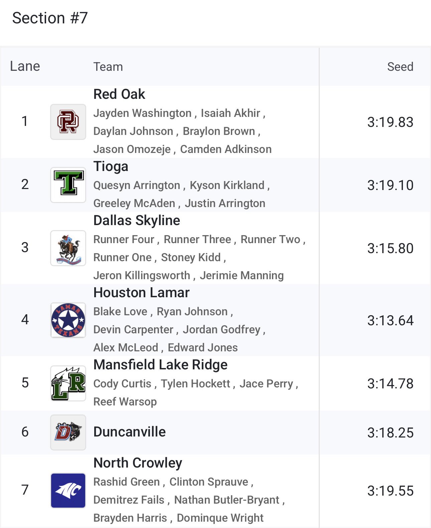The height and width of the screenshot is (528, 431).
Task: Open the Duncanville panther logo
Action: click(68, 432)
